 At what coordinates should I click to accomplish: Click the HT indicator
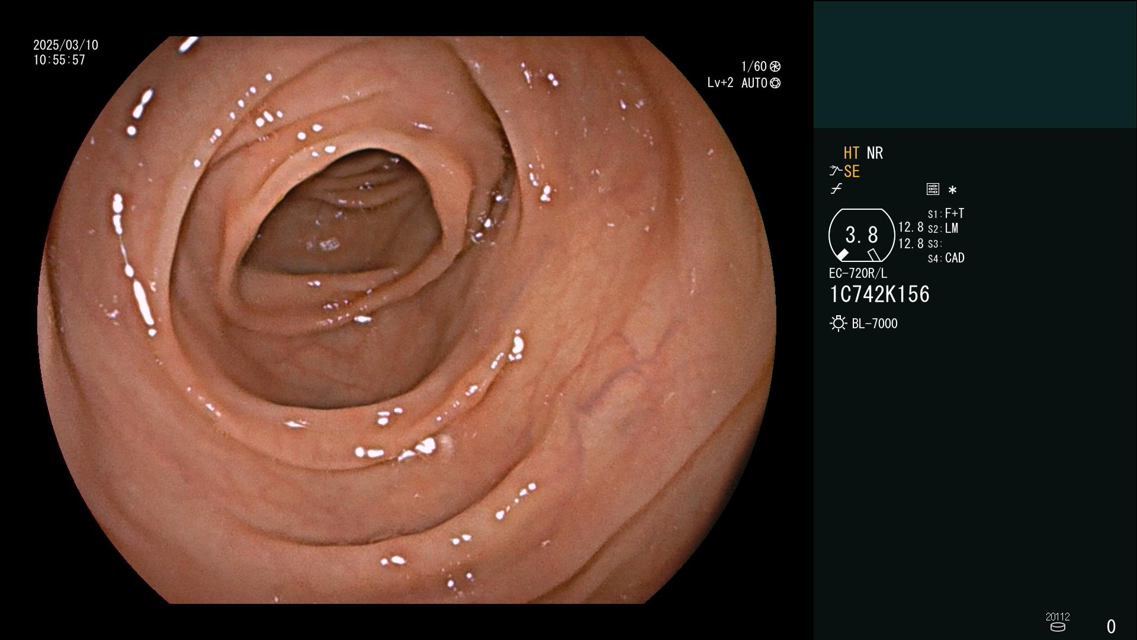point(852,153)
